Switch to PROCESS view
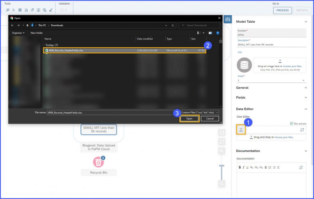The image size is (314, 199). (282, 10)
